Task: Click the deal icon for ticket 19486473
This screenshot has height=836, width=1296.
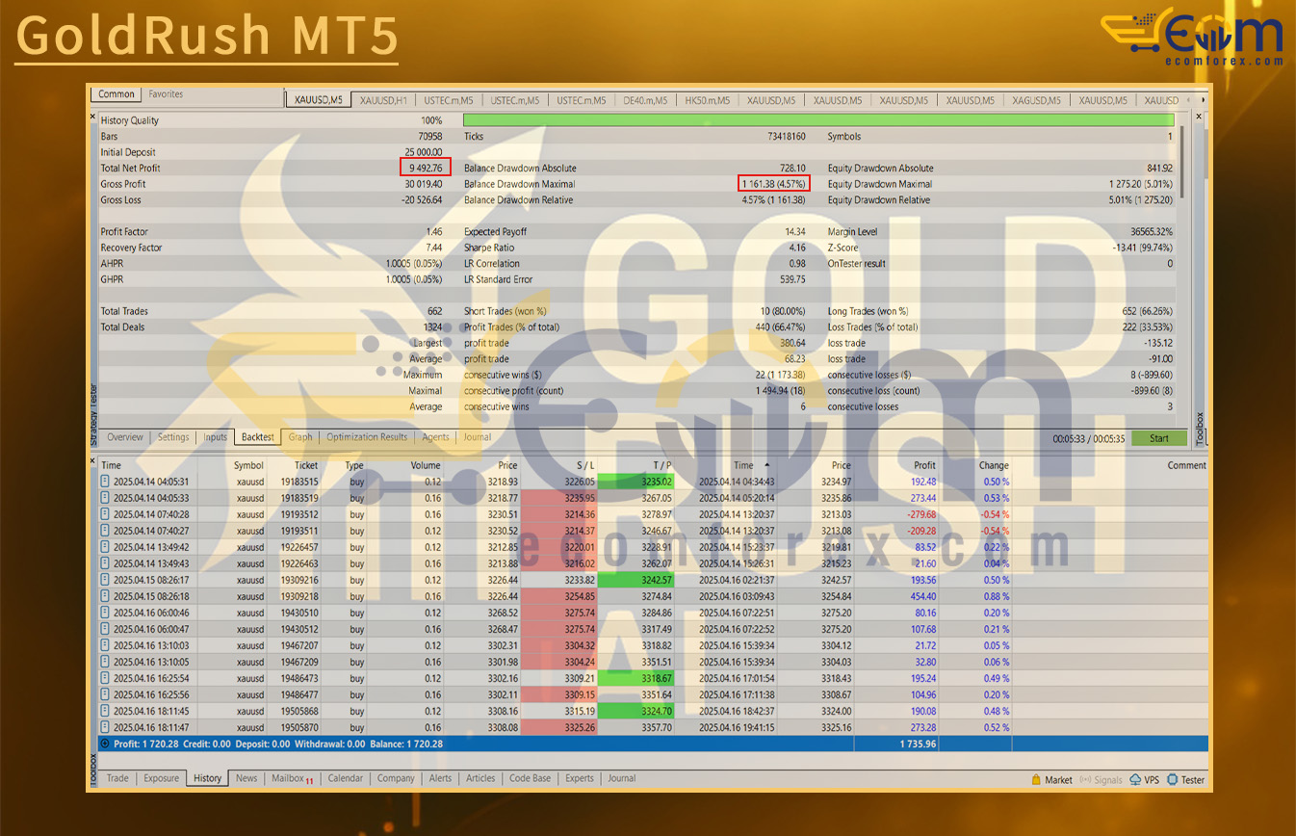Action: click(105, 678)
